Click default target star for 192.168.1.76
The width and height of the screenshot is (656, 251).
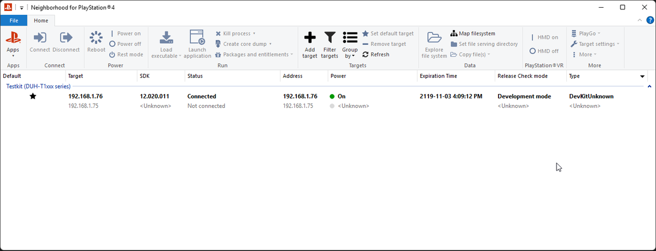pyautogui.click(x=33, y=96)
